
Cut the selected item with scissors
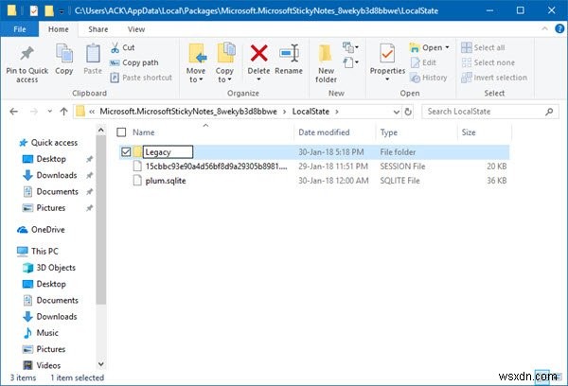pos(122,48)
